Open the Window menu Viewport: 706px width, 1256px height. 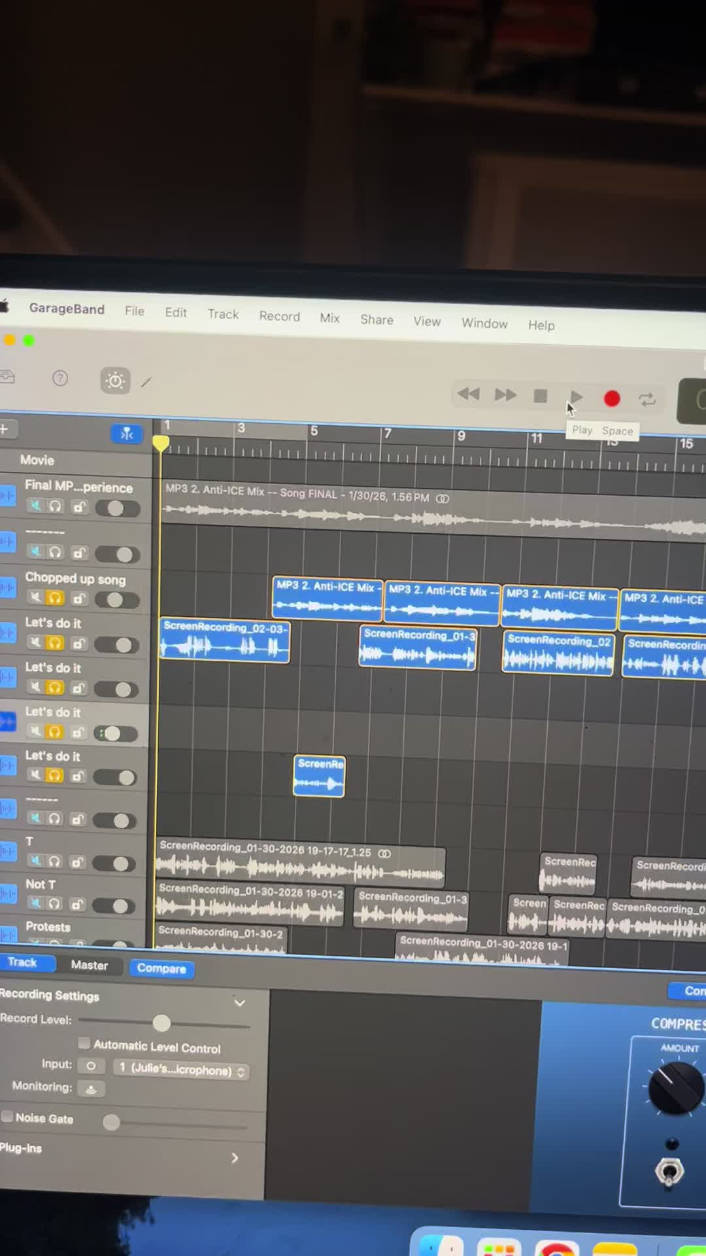pos(484,323)
